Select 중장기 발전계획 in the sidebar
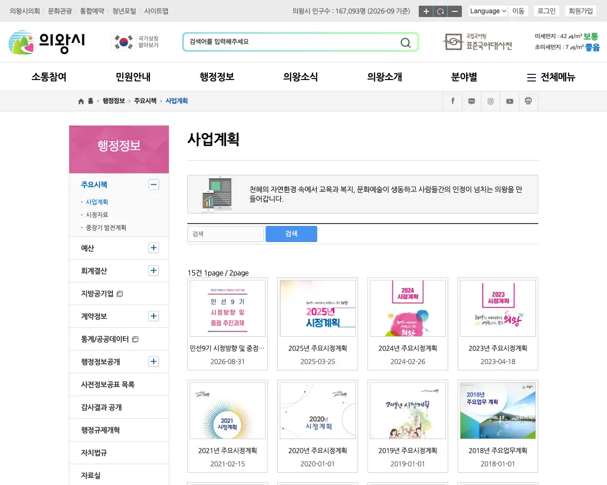Viewport: 607px width, 485px height. (x=106, y=228)
